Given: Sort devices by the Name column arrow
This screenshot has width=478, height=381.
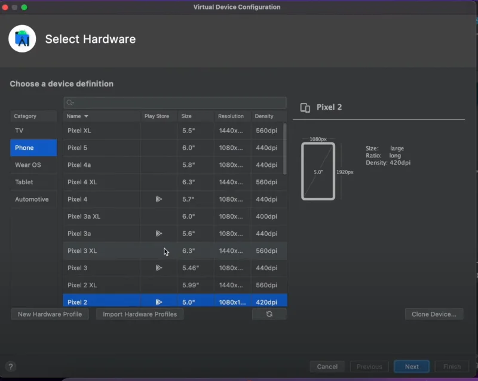Looking at the screenshot, I should point(86,116).
